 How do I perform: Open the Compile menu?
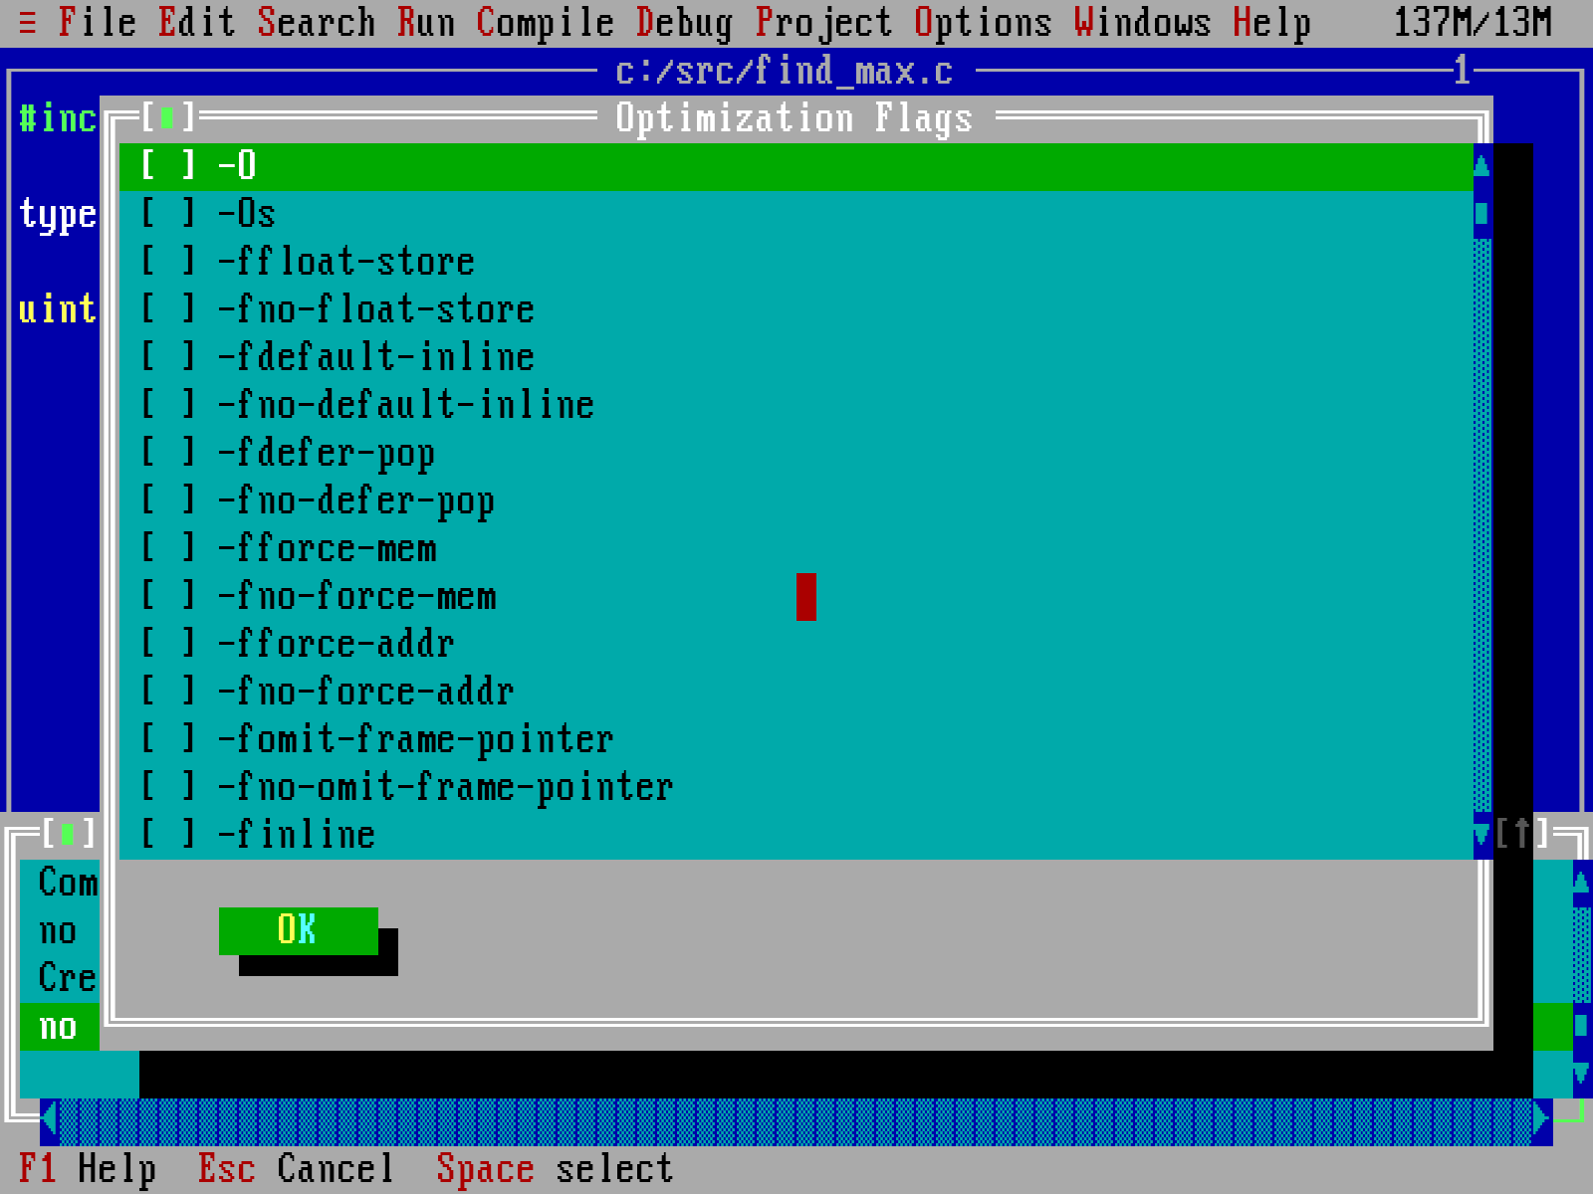[544, 22]
